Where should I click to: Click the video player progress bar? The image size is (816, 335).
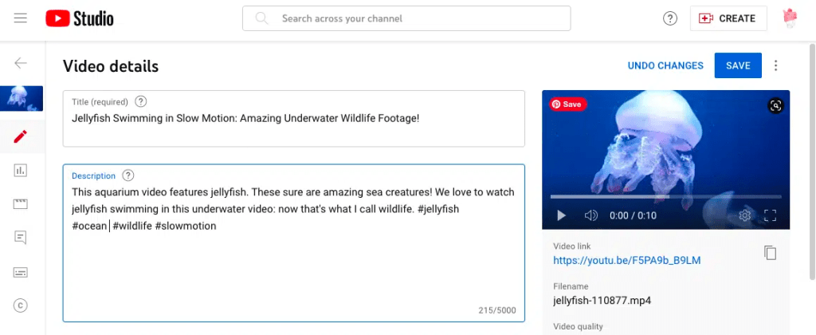click(665, 196)
